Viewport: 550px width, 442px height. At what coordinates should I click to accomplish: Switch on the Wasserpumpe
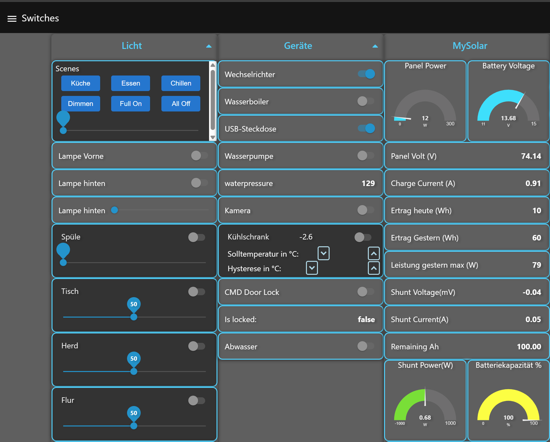(x=366, y=156)
